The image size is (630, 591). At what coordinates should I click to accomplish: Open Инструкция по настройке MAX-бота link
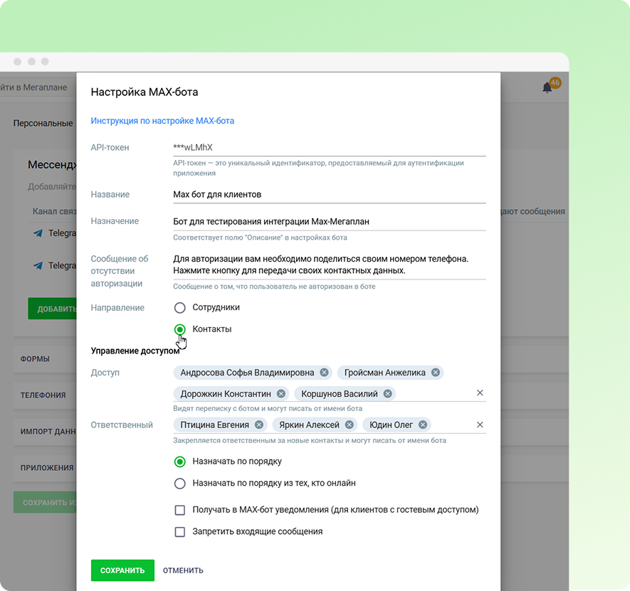162,121
